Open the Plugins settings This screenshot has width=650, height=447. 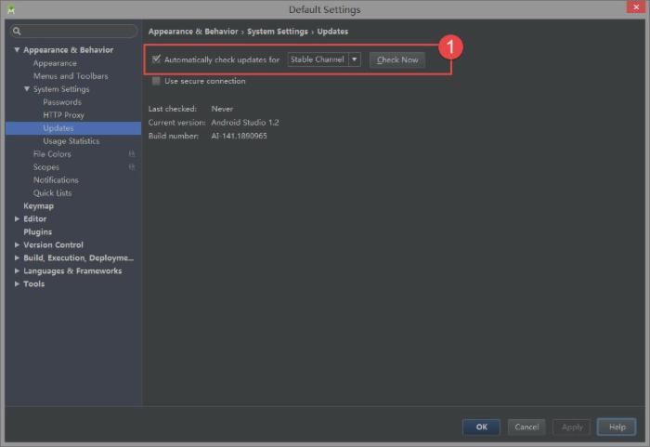point(38,231)
